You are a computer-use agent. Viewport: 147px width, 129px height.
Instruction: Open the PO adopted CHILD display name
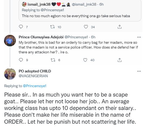35,71
